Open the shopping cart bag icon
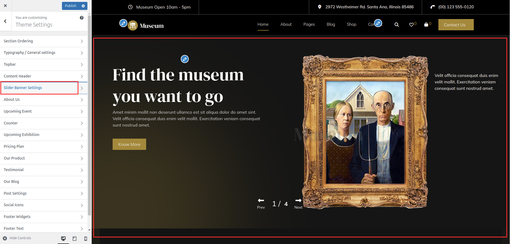The height and width of the screenshot is (244, 510). click(x=426, y=25)
